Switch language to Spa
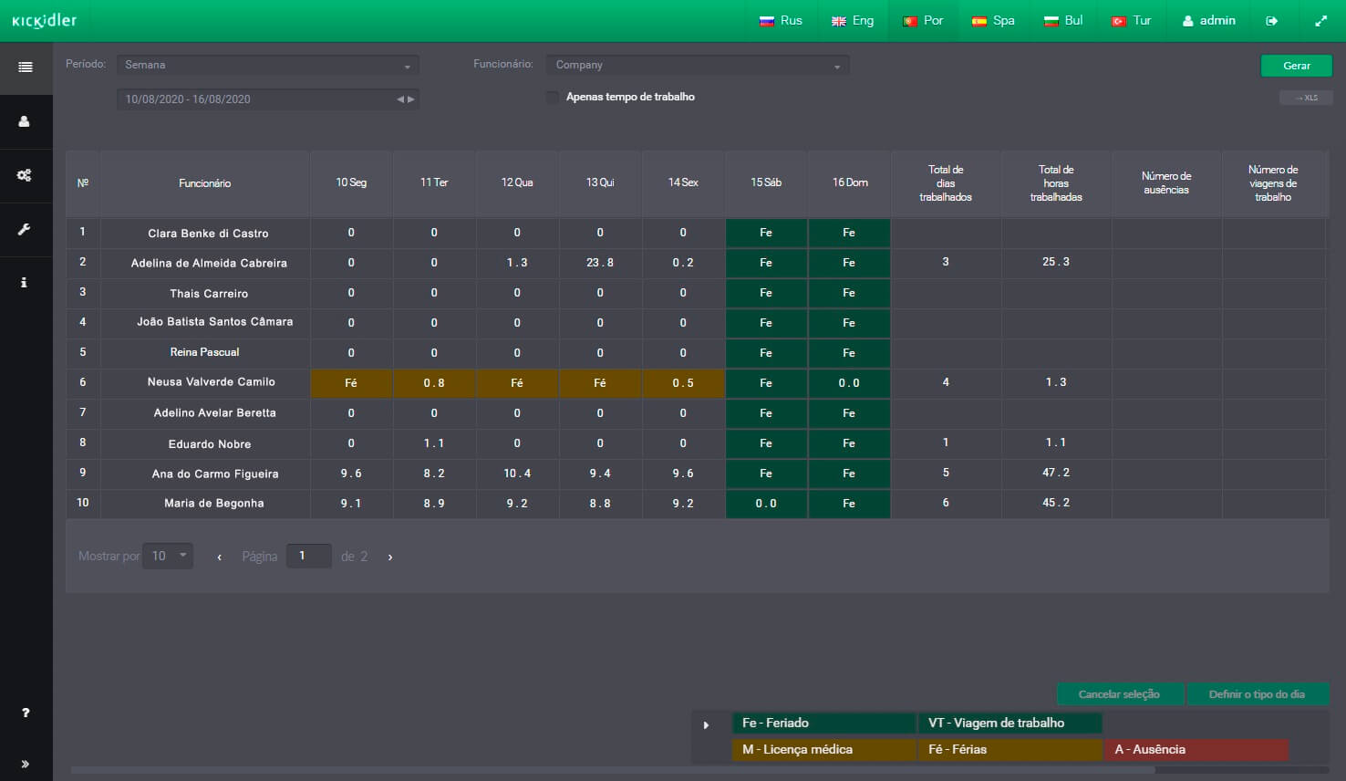The width and height of the screenshot is (1346, 781). click(x=993, y=21)
